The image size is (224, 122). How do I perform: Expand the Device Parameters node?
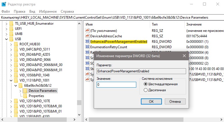click(20, 91)
